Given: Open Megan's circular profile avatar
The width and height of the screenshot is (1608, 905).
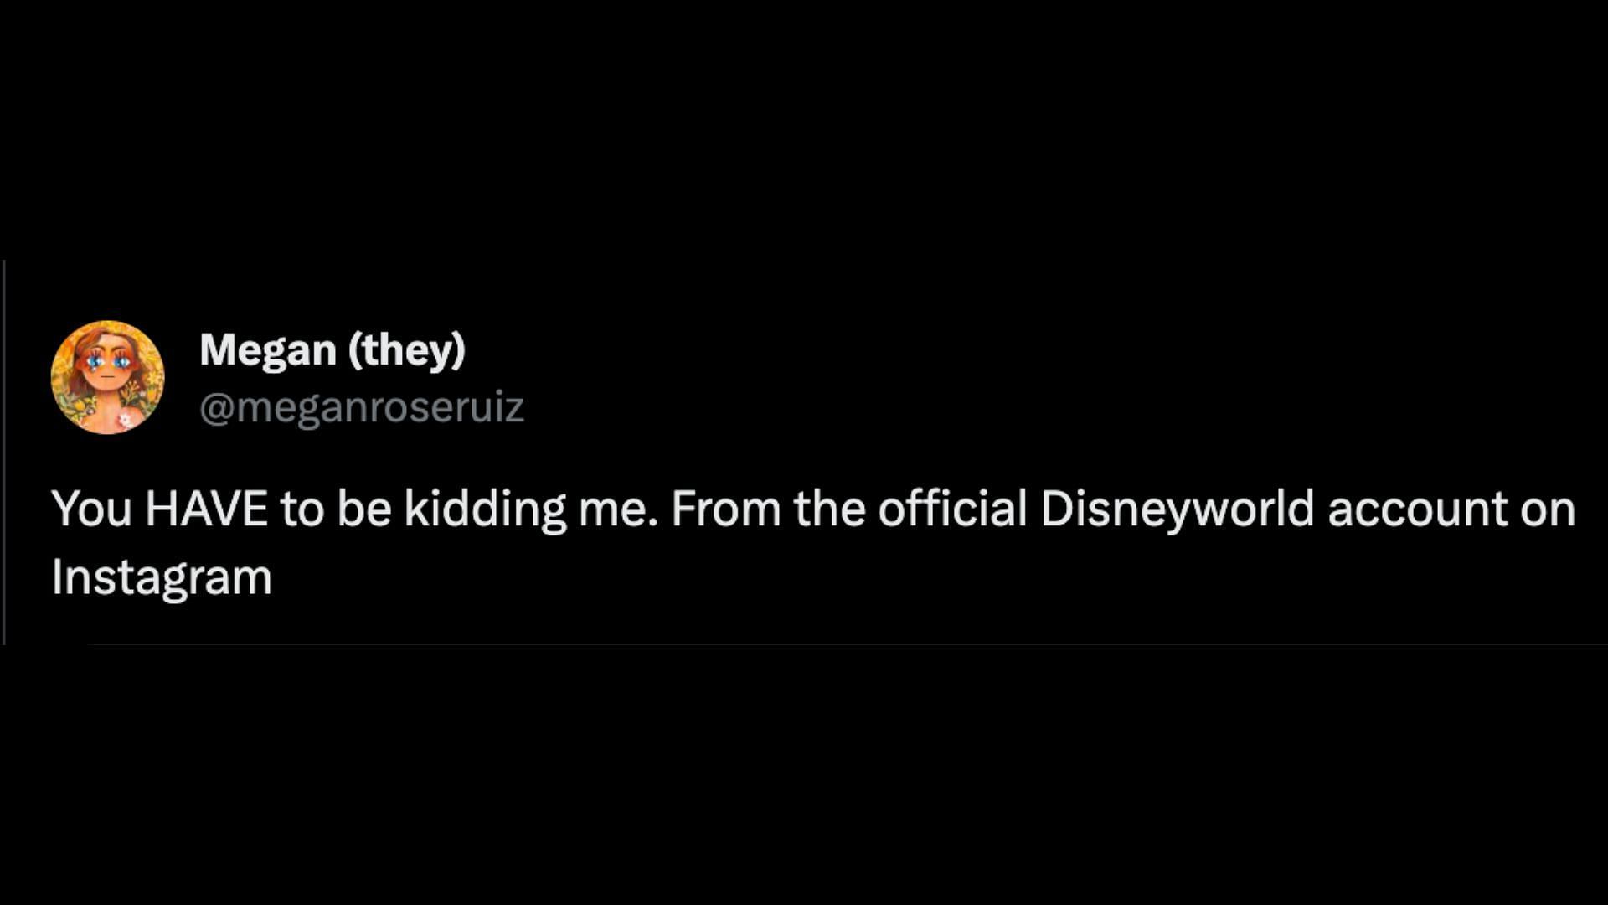Looking at the screenshot, I should pos(107,377).
